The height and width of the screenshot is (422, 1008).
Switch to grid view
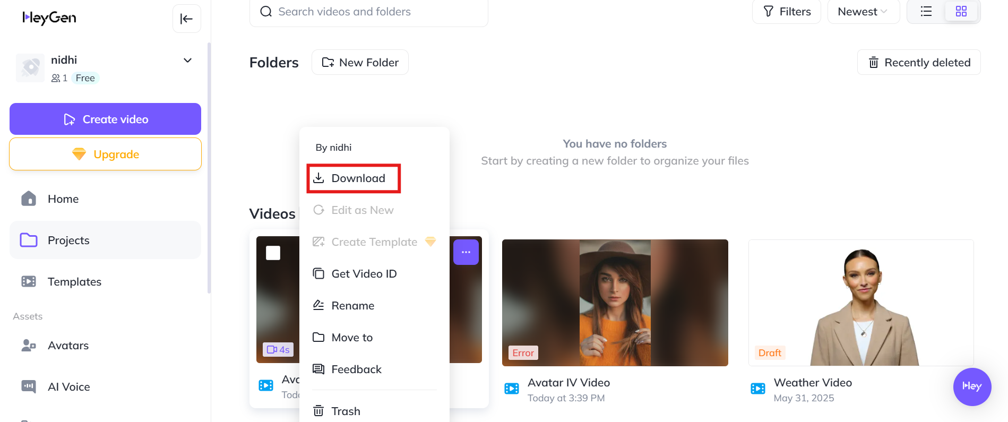pos(961,11)
